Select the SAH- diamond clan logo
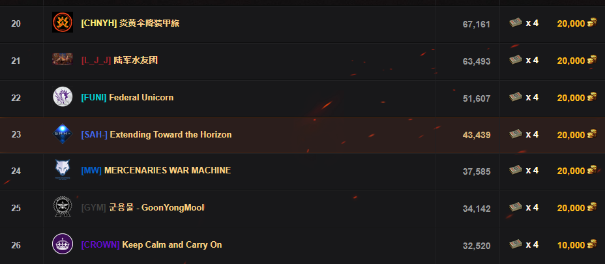 [63, 134]
